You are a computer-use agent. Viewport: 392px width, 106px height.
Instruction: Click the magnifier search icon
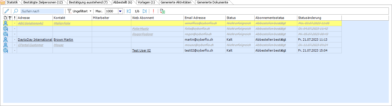[x=16, y=11]
